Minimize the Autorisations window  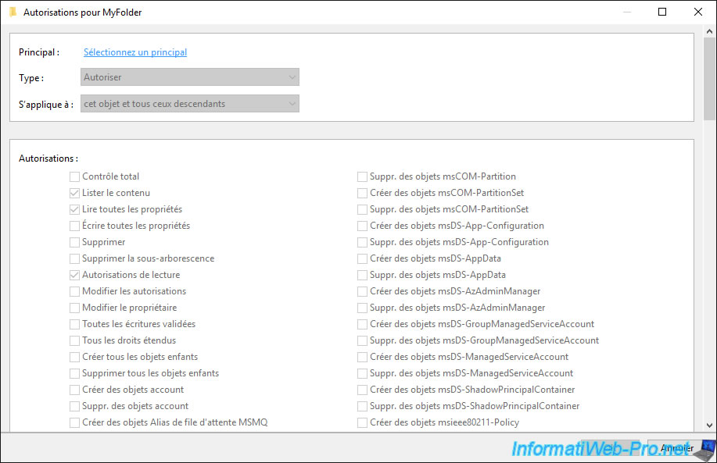point(627,12)
